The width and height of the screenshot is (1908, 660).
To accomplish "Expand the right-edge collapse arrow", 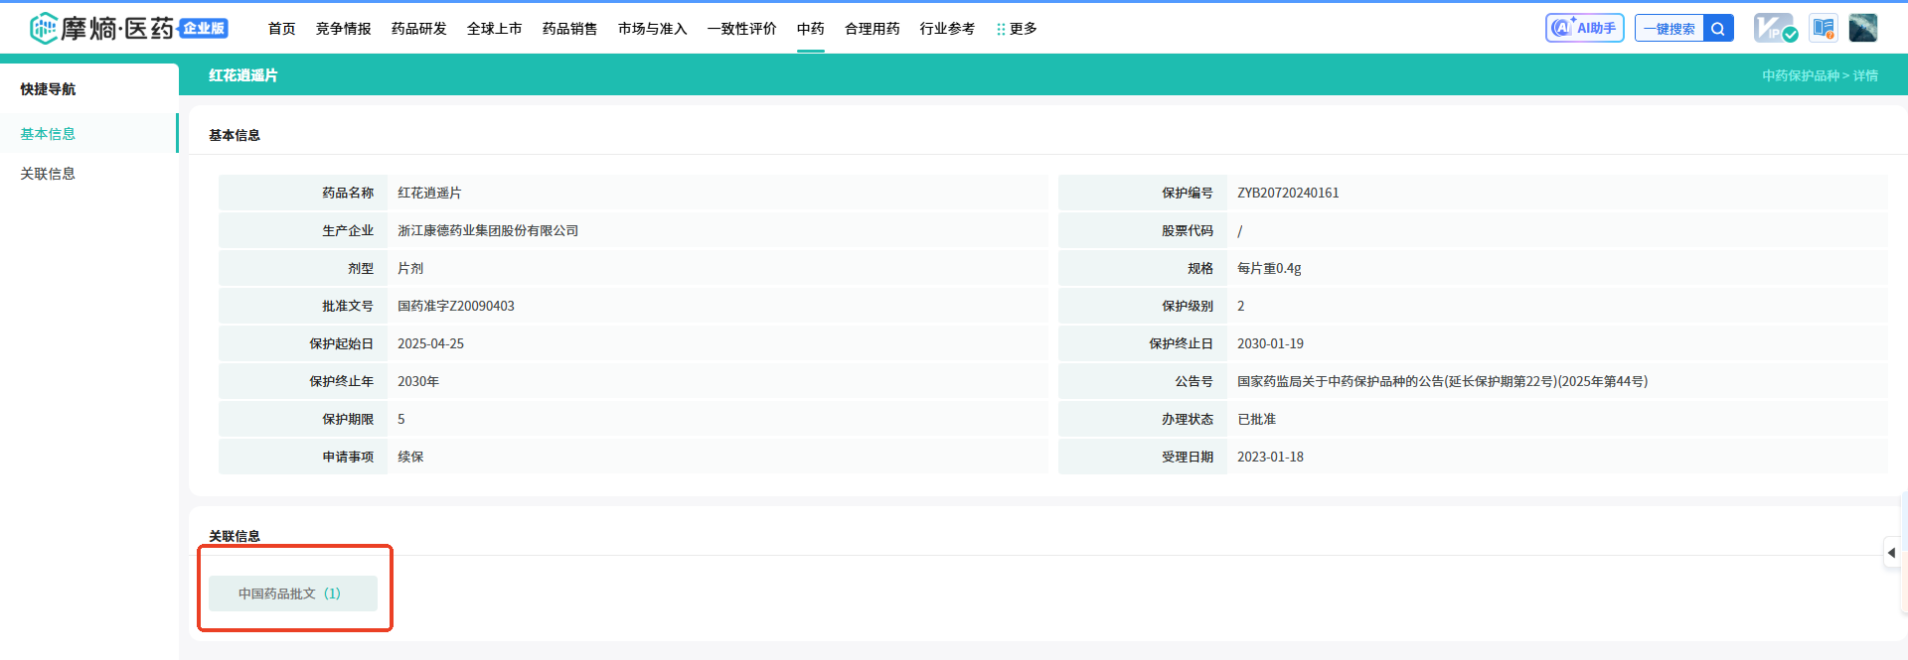I will coord(1892,552).
